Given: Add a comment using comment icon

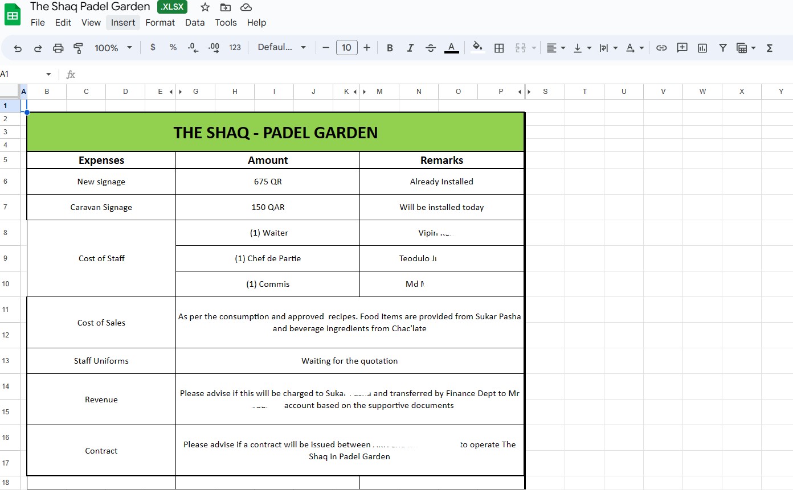Looking at the screenshot, I should click(x=682, y=48).
